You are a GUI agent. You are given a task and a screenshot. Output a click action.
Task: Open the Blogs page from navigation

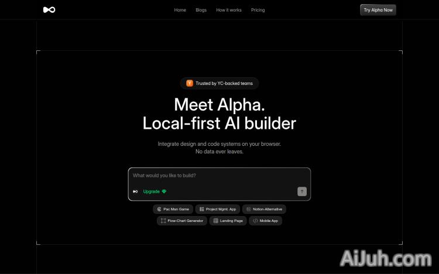pos(201,10)
